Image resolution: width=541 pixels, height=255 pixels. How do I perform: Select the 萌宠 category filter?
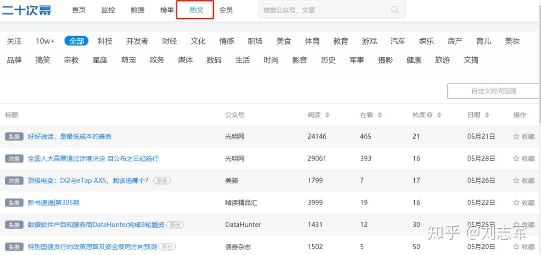(128, 60)
